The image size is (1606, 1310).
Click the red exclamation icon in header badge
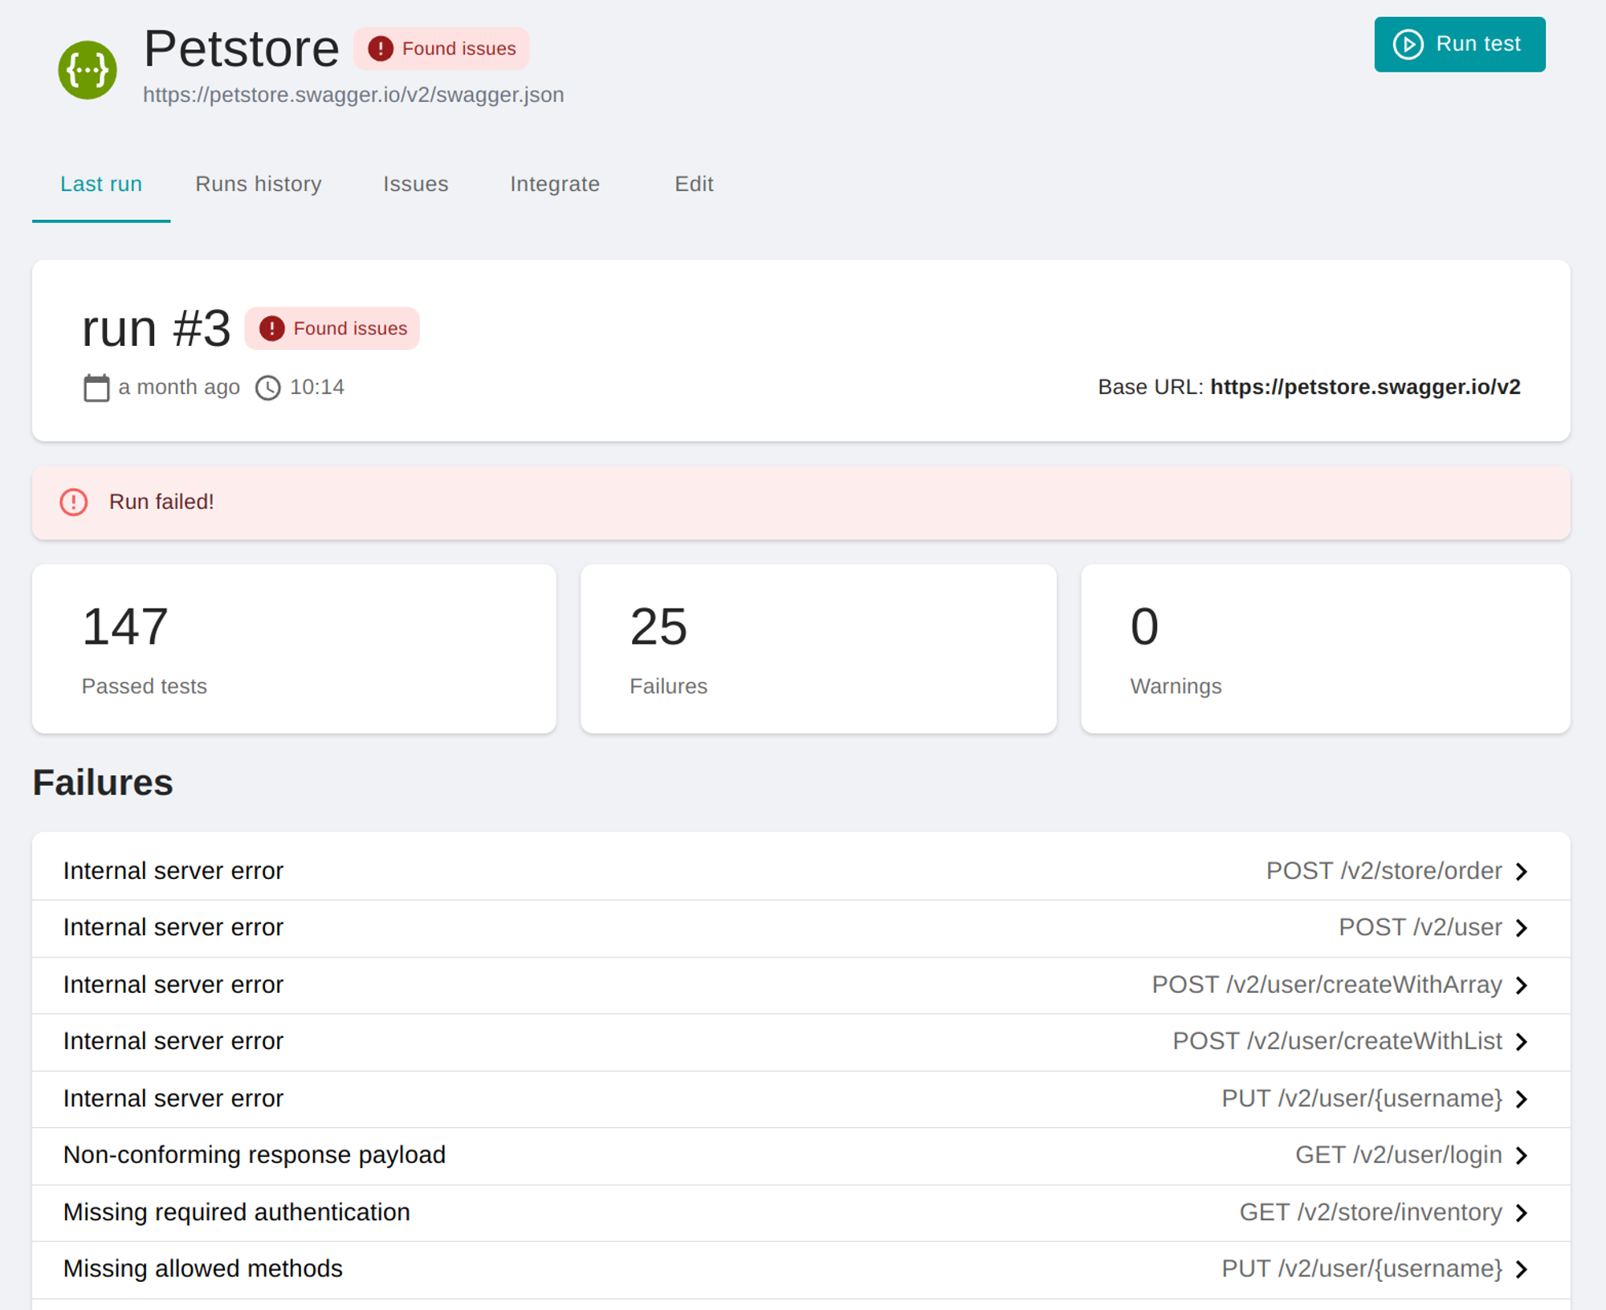coord(380,49)
